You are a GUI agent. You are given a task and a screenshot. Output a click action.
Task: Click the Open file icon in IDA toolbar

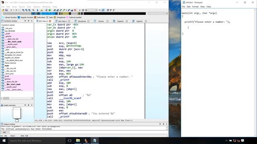coord(3,10)
